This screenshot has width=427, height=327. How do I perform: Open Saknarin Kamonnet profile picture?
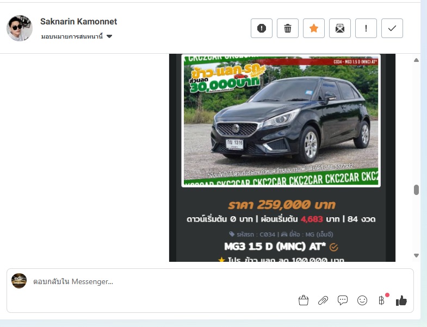20,28
